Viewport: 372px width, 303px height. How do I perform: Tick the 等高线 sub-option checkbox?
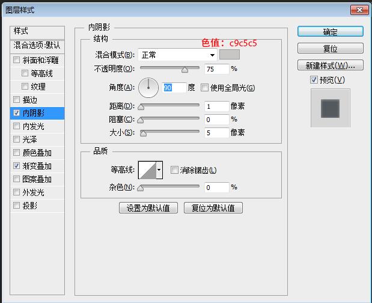[25, 73]
